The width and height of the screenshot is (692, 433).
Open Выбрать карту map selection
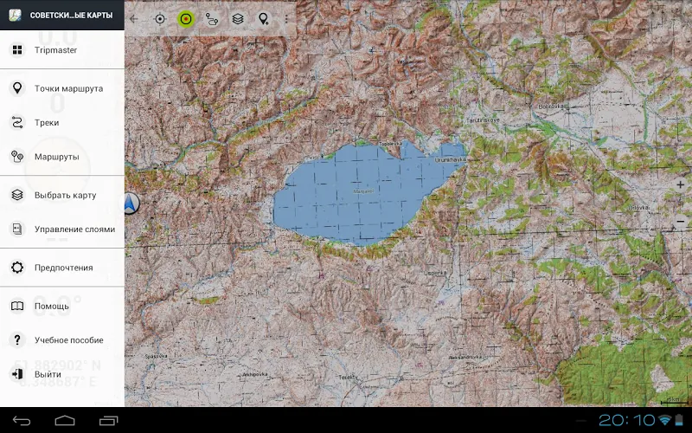[61, 195]
